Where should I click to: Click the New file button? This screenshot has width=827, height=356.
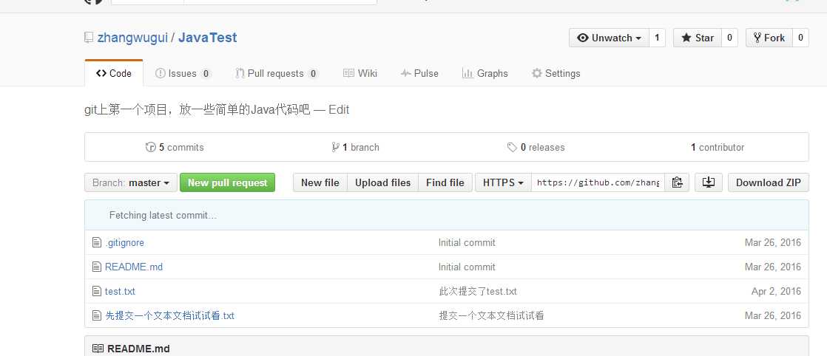[x=320, y=182]
